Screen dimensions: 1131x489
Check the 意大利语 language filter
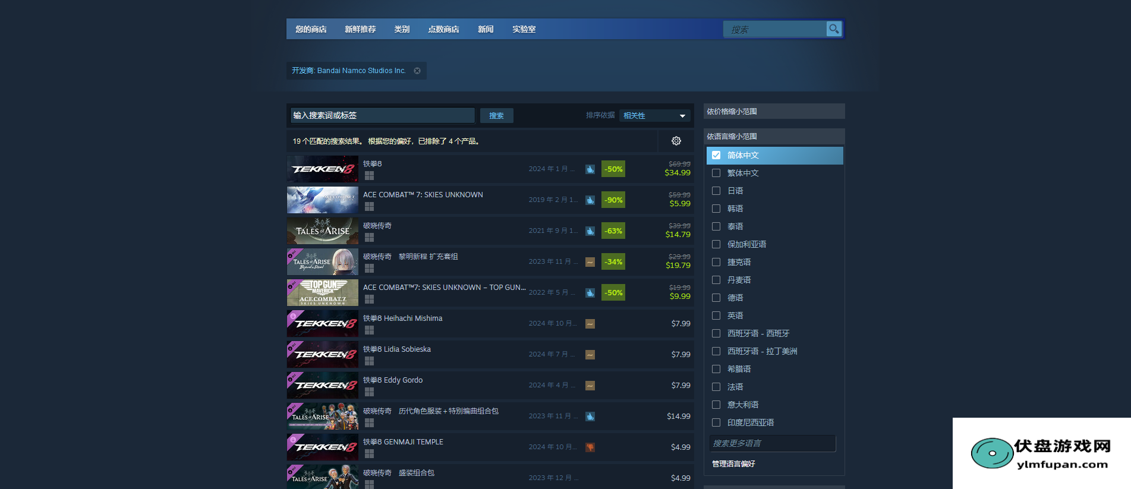pyautogui.click(x=716, y=405)
